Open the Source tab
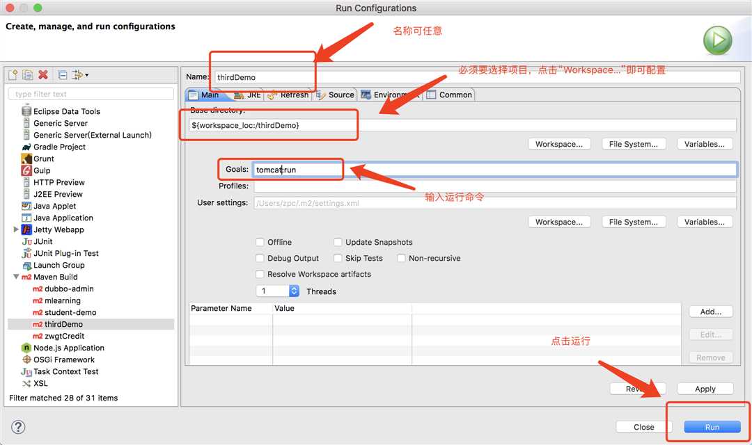The image size is (752, 445). pos(335,95)
